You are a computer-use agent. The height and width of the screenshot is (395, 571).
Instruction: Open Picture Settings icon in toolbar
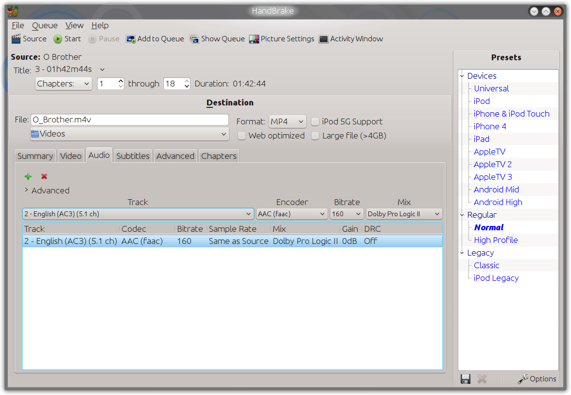pyautogui.click(x=254, y=39)
